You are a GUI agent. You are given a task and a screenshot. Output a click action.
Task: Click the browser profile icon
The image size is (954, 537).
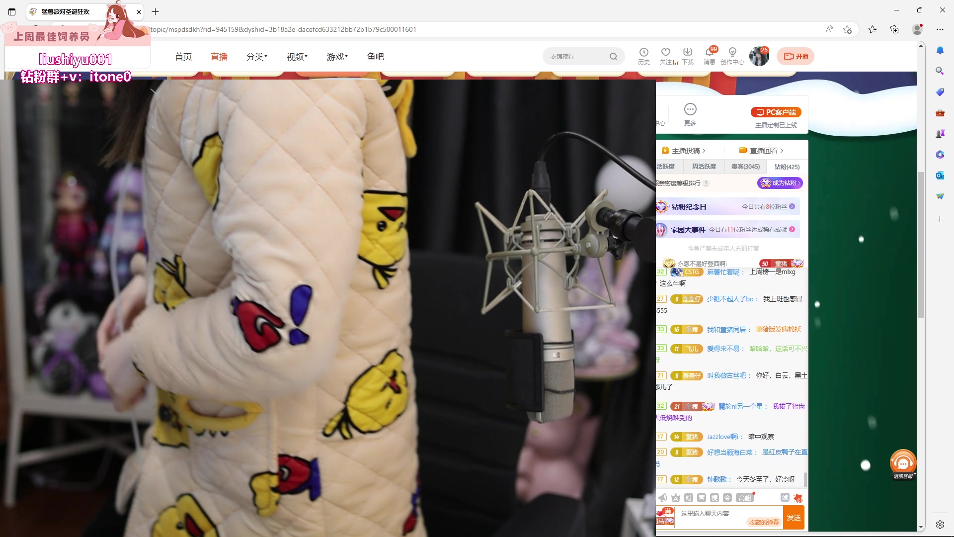(917, 29)
